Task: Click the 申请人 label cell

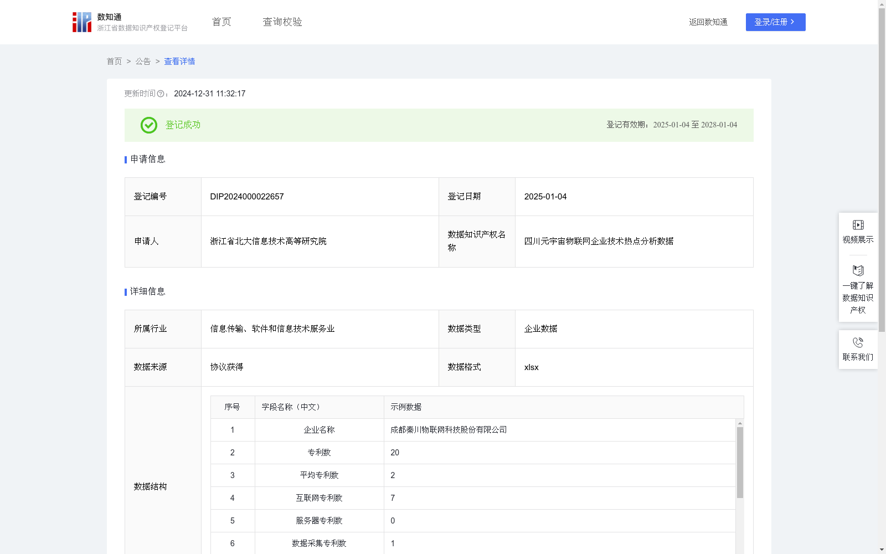Action: (x=163, y=242)
